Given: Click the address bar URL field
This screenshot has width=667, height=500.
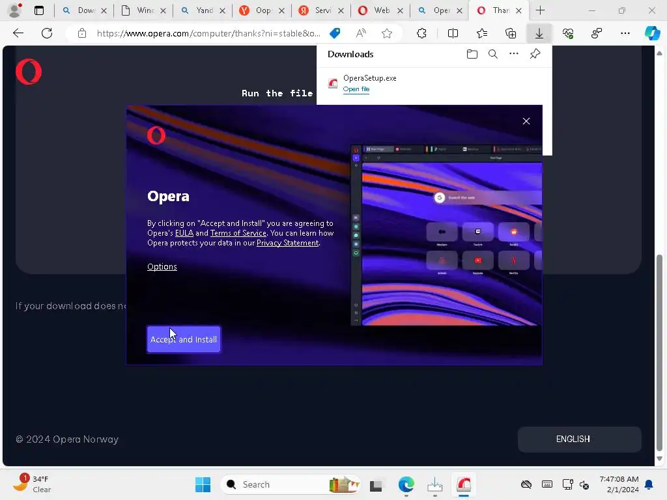Looking at the screenshot, I should point(208,33).
